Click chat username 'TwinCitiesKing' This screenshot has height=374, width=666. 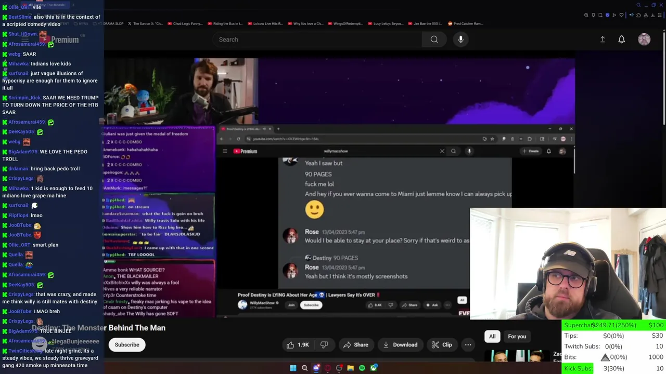(25, 351)
